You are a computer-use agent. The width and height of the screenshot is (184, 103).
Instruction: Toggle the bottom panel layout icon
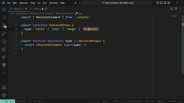click(x=161, y=3)
